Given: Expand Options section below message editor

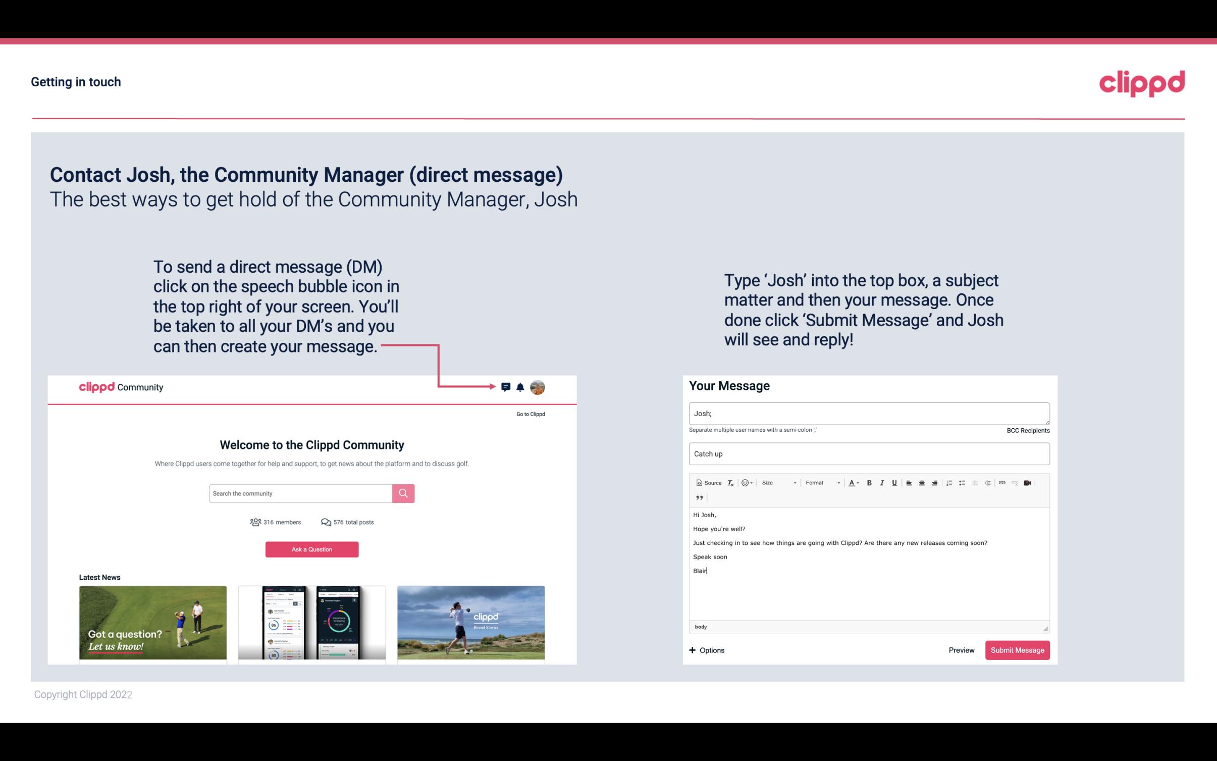Looking at the screenshot, I should (706, 650).
